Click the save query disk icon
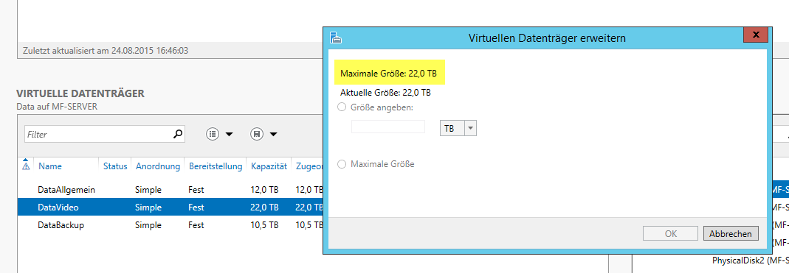This screenshot has height=273, width=789. [x=257, y=134]
